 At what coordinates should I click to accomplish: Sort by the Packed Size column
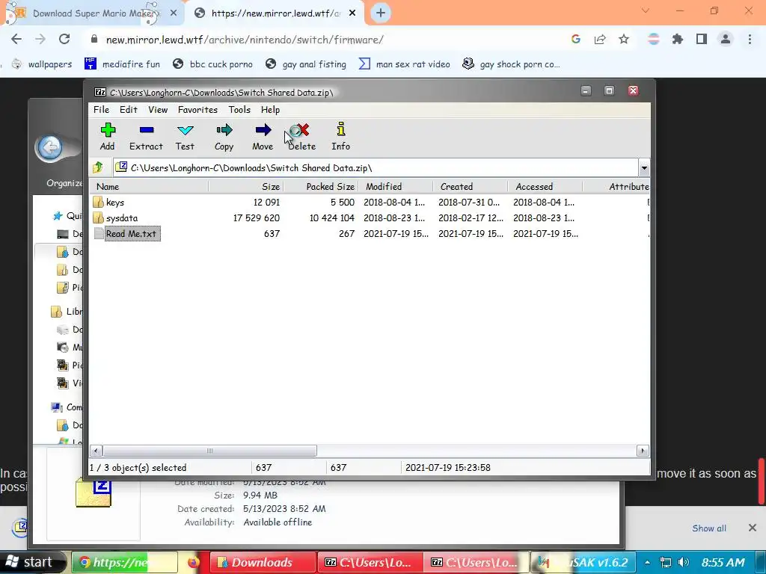321,186
